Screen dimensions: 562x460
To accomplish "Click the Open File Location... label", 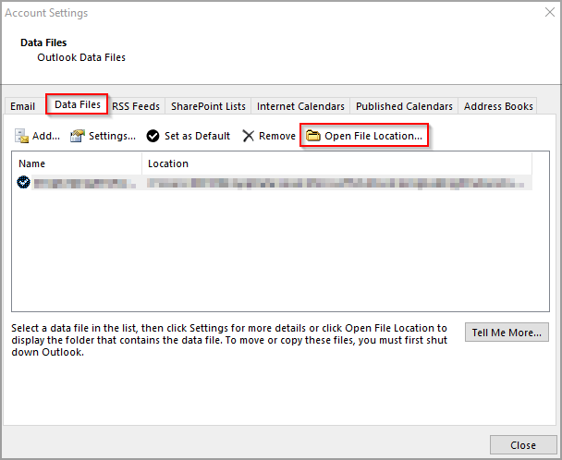I will (x=373, y=136).
